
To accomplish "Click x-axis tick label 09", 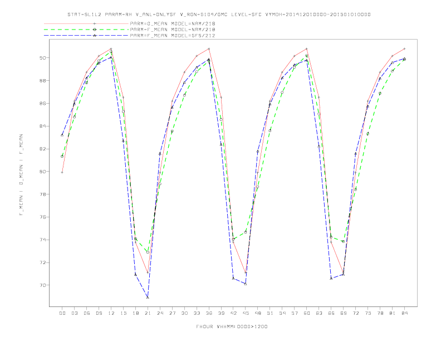I will click(x=99, y=313).
